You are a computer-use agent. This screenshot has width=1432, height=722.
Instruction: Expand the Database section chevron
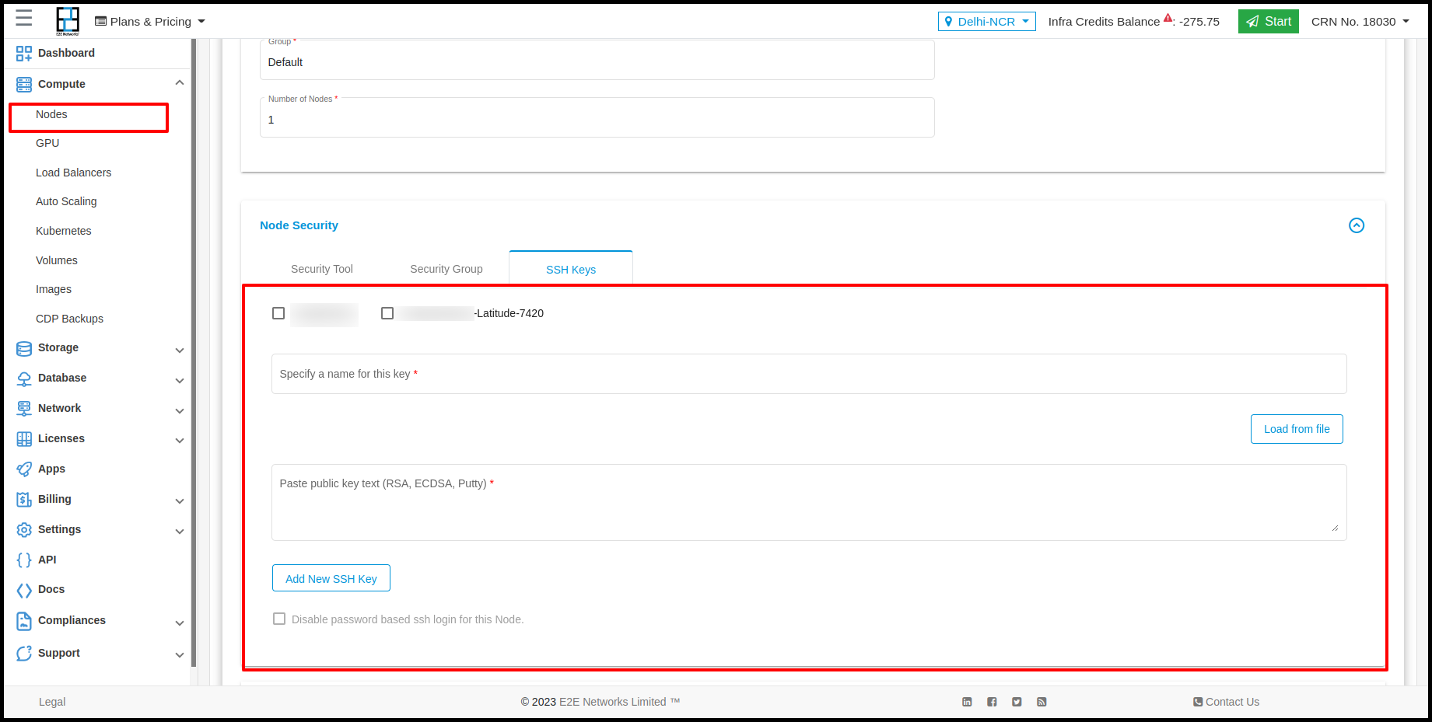coord(180,381)
